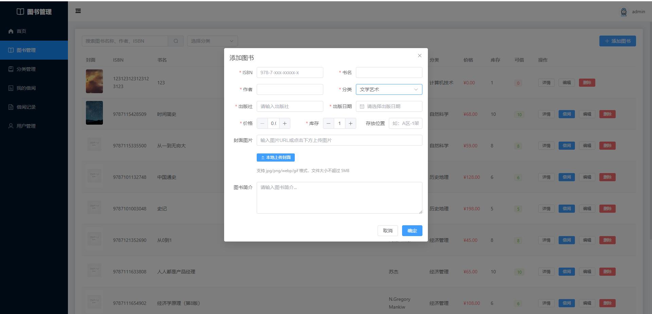Cancel the dialog via 取消 button
The height and width of the screenshot is (314, 652).
click(x=387, y=231)
